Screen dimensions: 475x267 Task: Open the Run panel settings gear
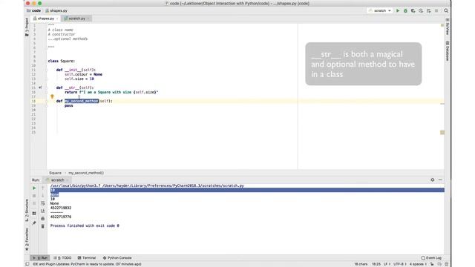432,179
